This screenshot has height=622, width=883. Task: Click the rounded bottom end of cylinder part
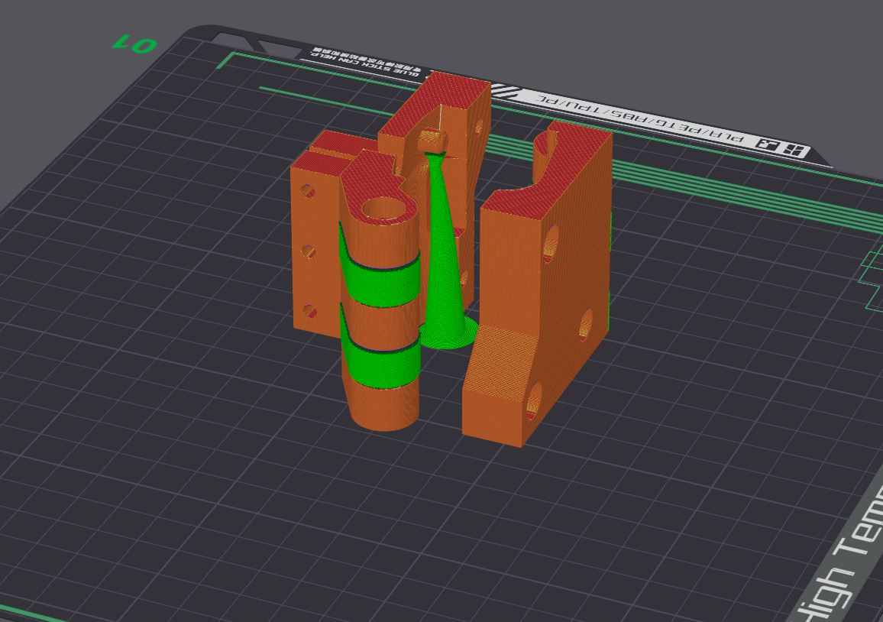point(384,417)
